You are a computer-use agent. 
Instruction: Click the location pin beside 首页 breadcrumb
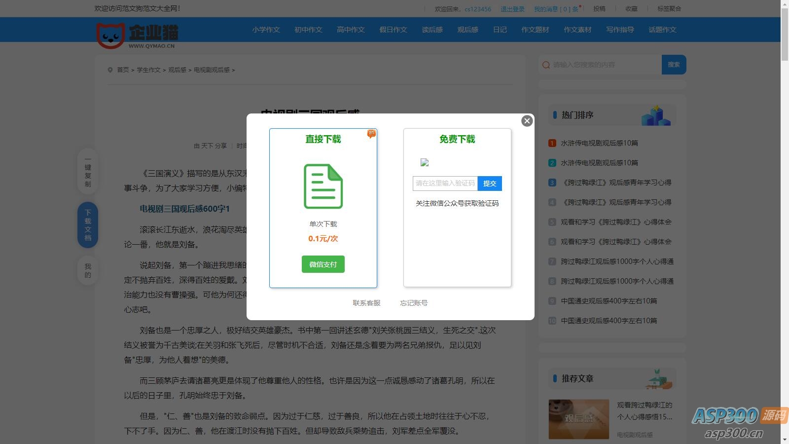click(110, 70)
